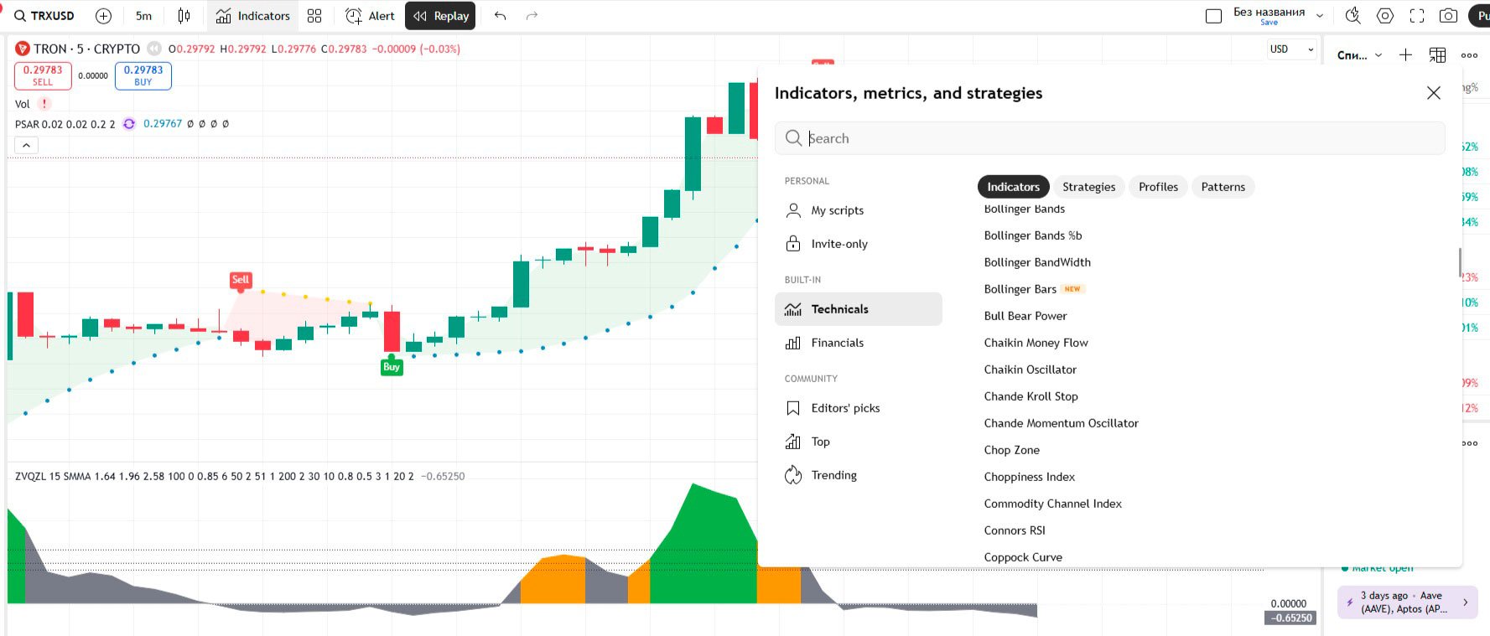This screenshot has width=1490, height=636.
Task: Open quick search lightning icon
Action: [x=1352, y=16]
